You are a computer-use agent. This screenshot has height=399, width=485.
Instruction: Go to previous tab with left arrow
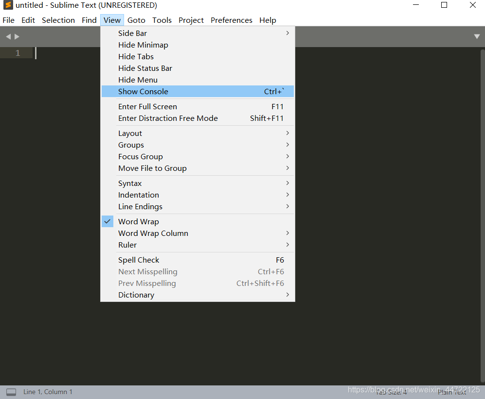tap(8, 37)
